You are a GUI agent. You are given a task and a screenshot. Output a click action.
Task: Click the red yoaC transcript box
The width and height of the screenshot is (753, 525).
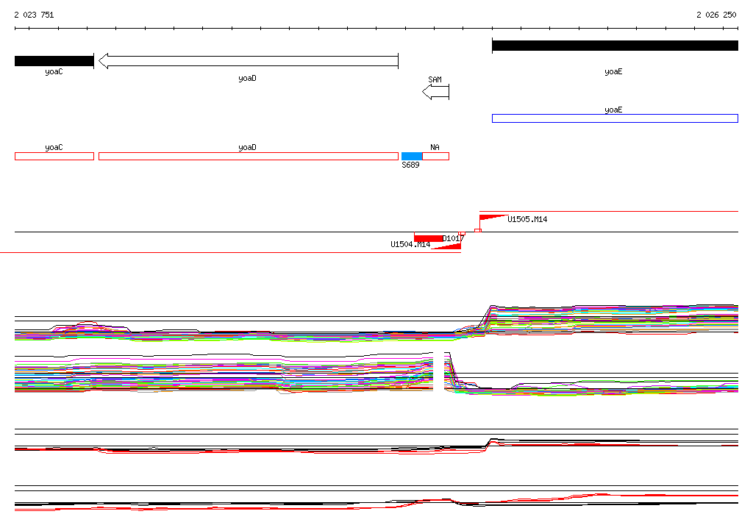pyautogui.click(x=54, y=156)
